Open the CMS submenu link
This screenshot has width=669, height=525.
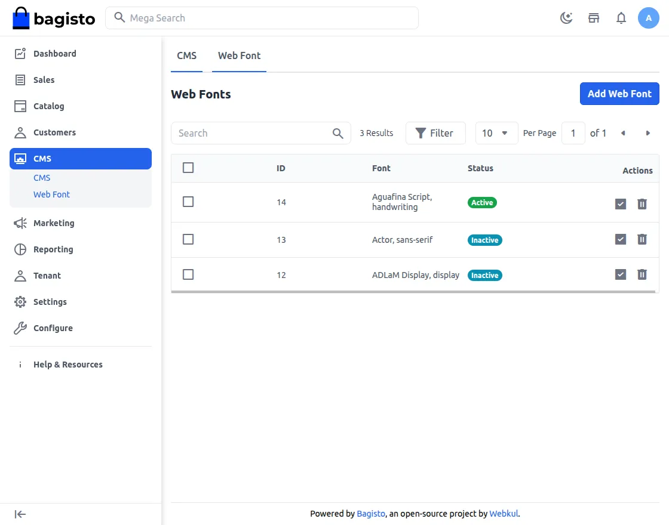tap(42, 178)
